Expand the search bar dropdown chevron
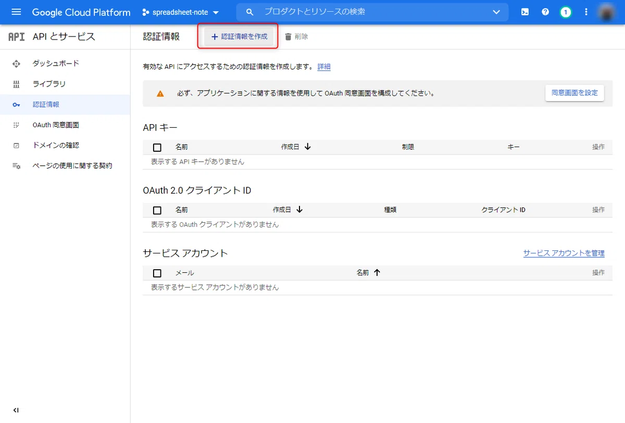Viewport: 625px width, 423px height. pos(496,12)
